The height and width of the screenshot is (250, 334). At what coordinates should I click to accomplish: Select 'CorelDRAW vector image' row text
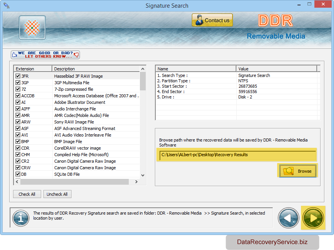click(x=78, y=148)
